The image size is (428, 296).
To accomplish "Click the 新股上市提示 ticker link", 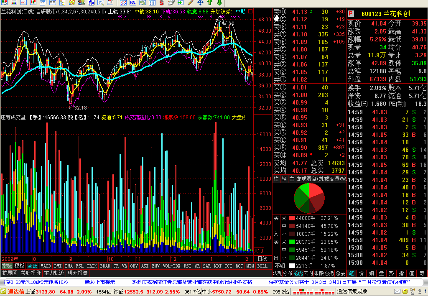I will [x=100, y=282].
